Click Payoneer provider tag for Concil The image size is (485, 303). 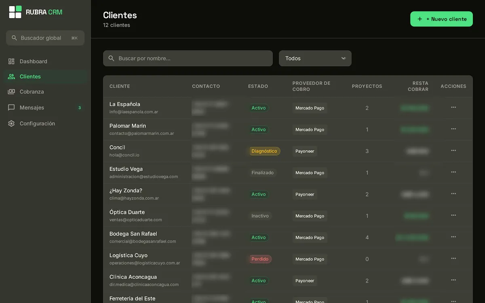pos(305,151)
